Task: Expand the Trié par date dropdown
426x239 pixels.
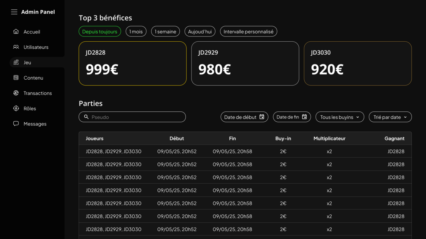Action: 390,117
